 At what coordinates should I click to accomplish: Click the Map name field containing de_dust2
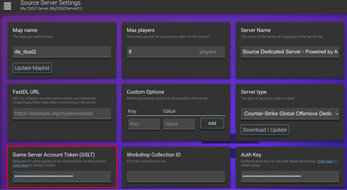coord(62,52)
